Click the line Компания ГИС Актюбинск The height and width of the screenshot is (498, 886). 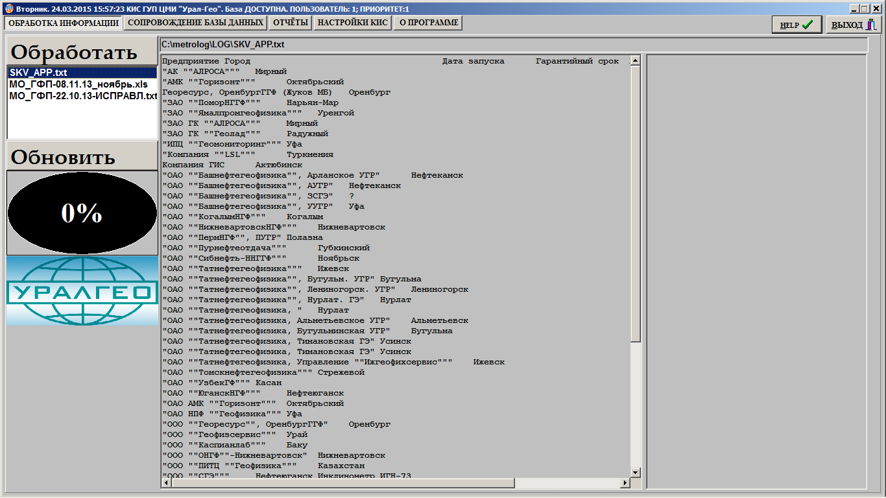coord(232,165)
